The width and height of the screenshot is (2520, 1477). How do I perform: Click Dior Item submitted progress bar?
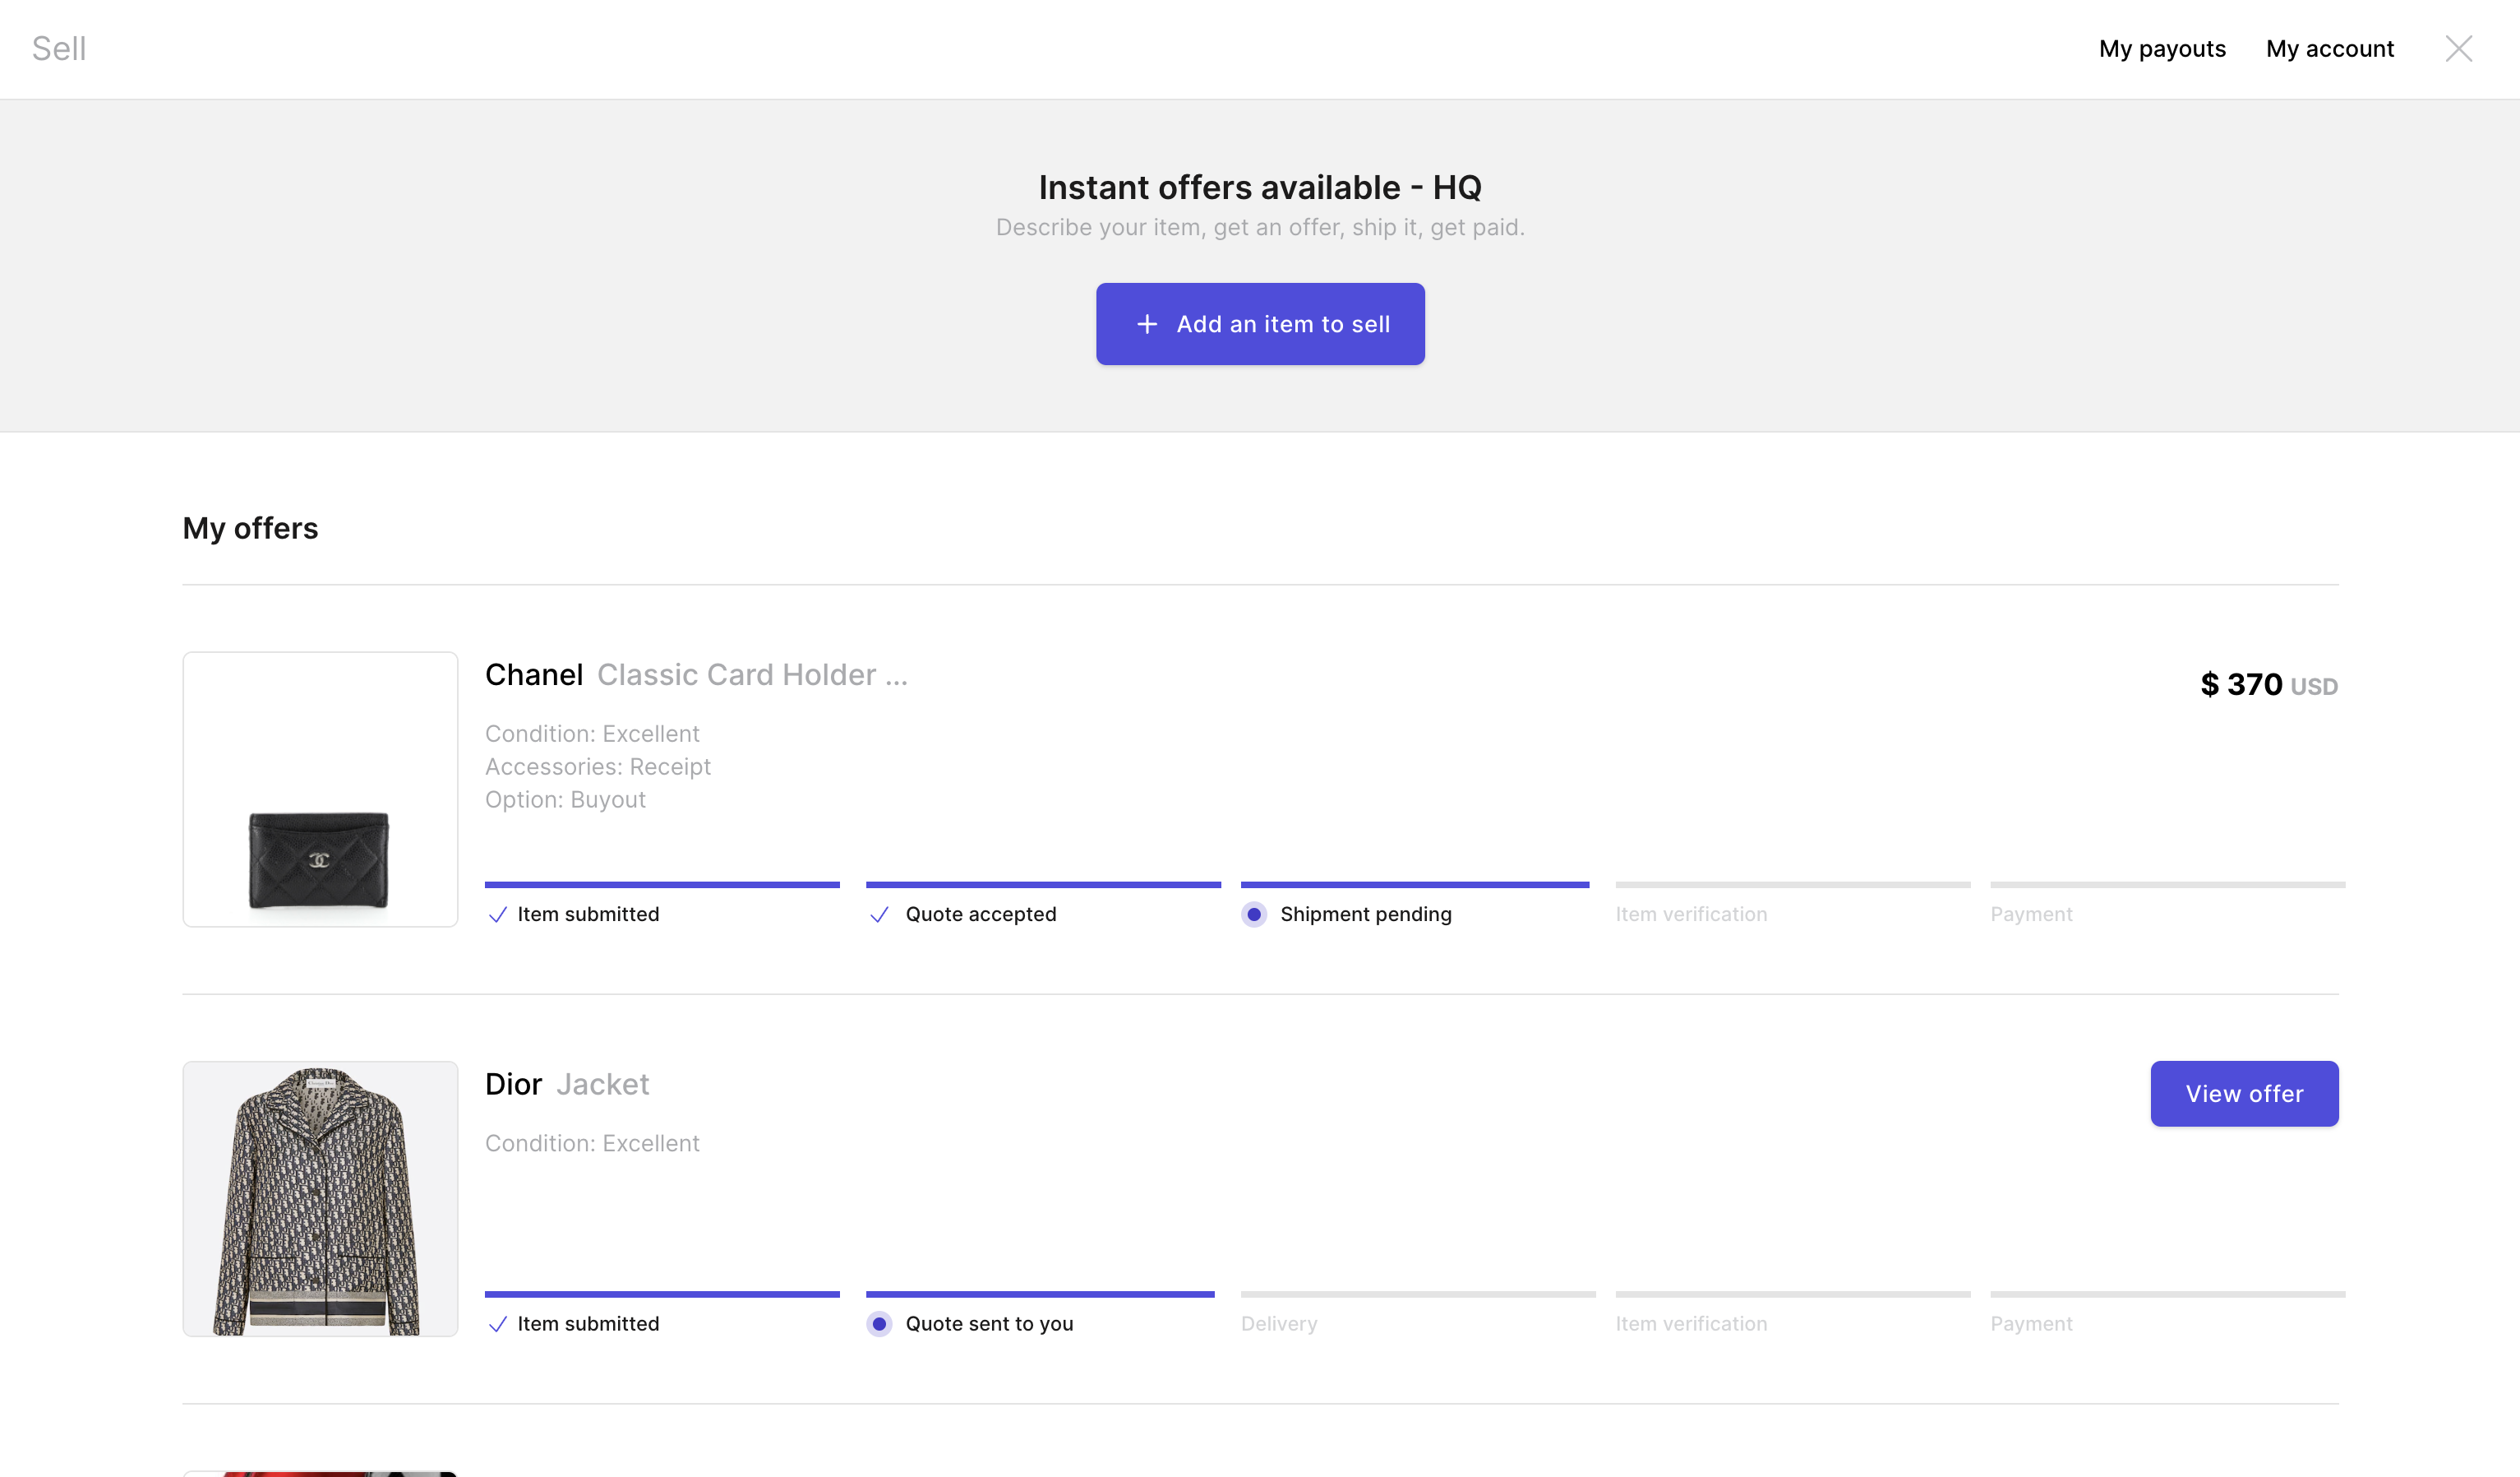(662, 1294)
